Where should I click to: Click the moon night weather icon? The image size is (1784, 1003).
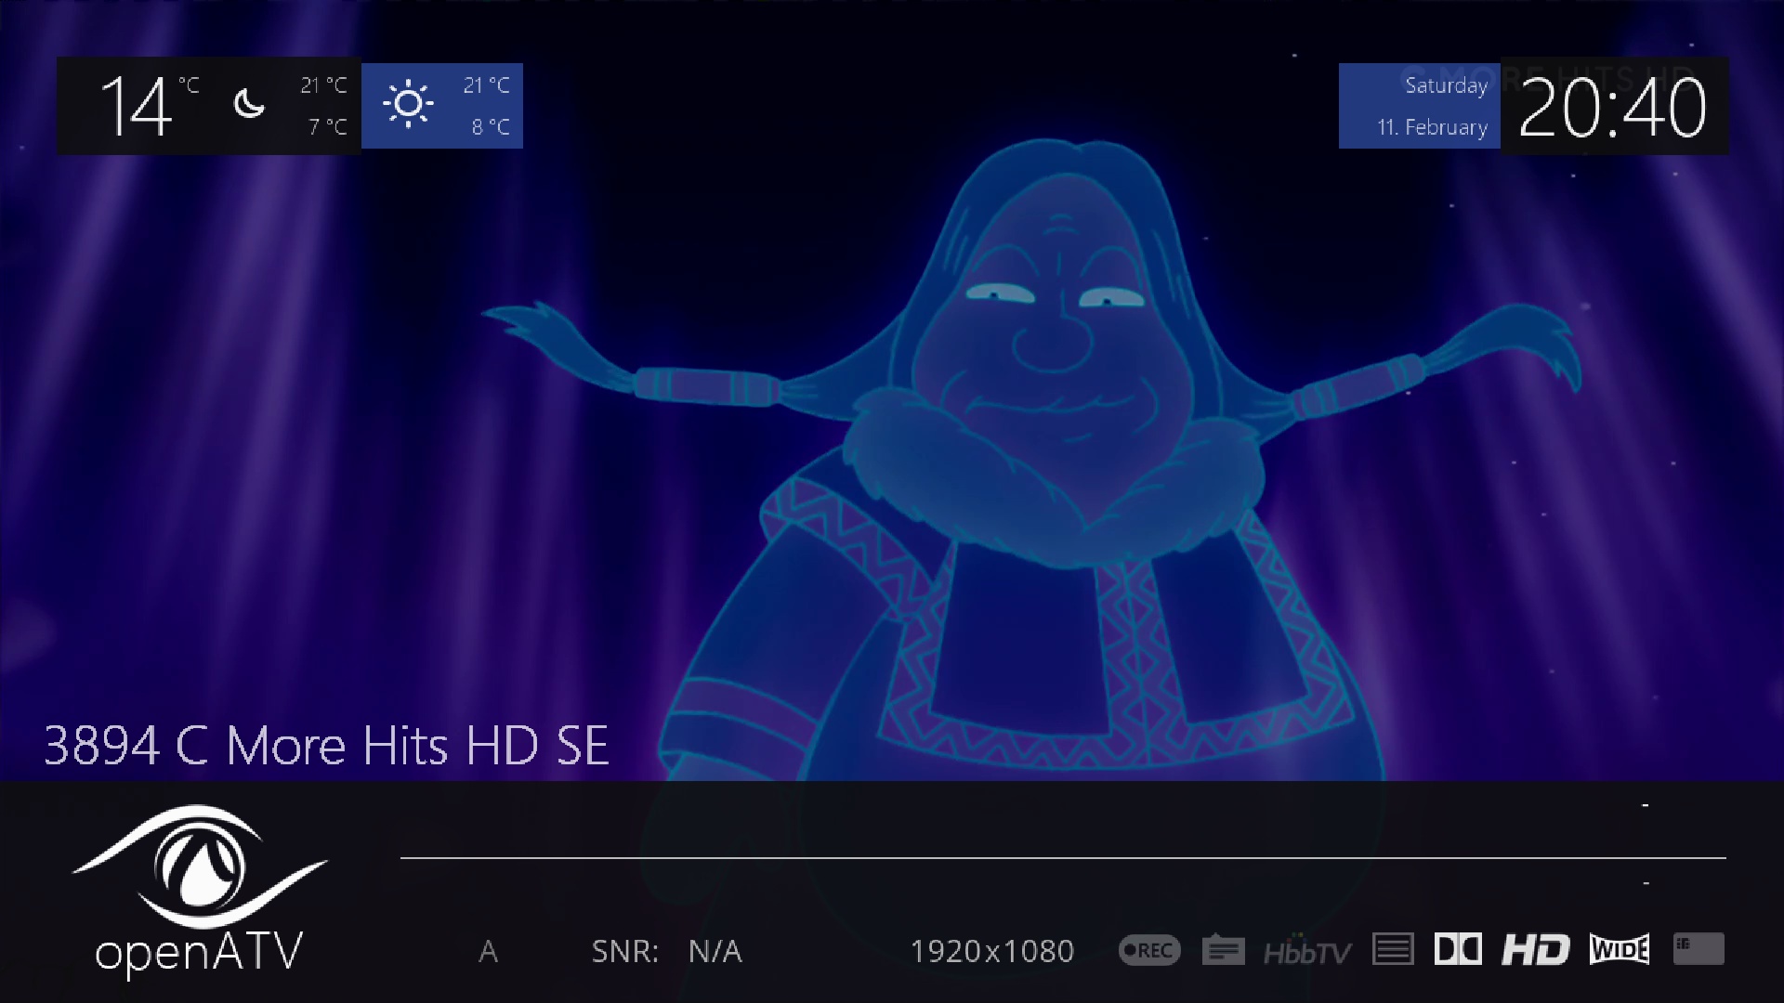[x=248, y=104]
